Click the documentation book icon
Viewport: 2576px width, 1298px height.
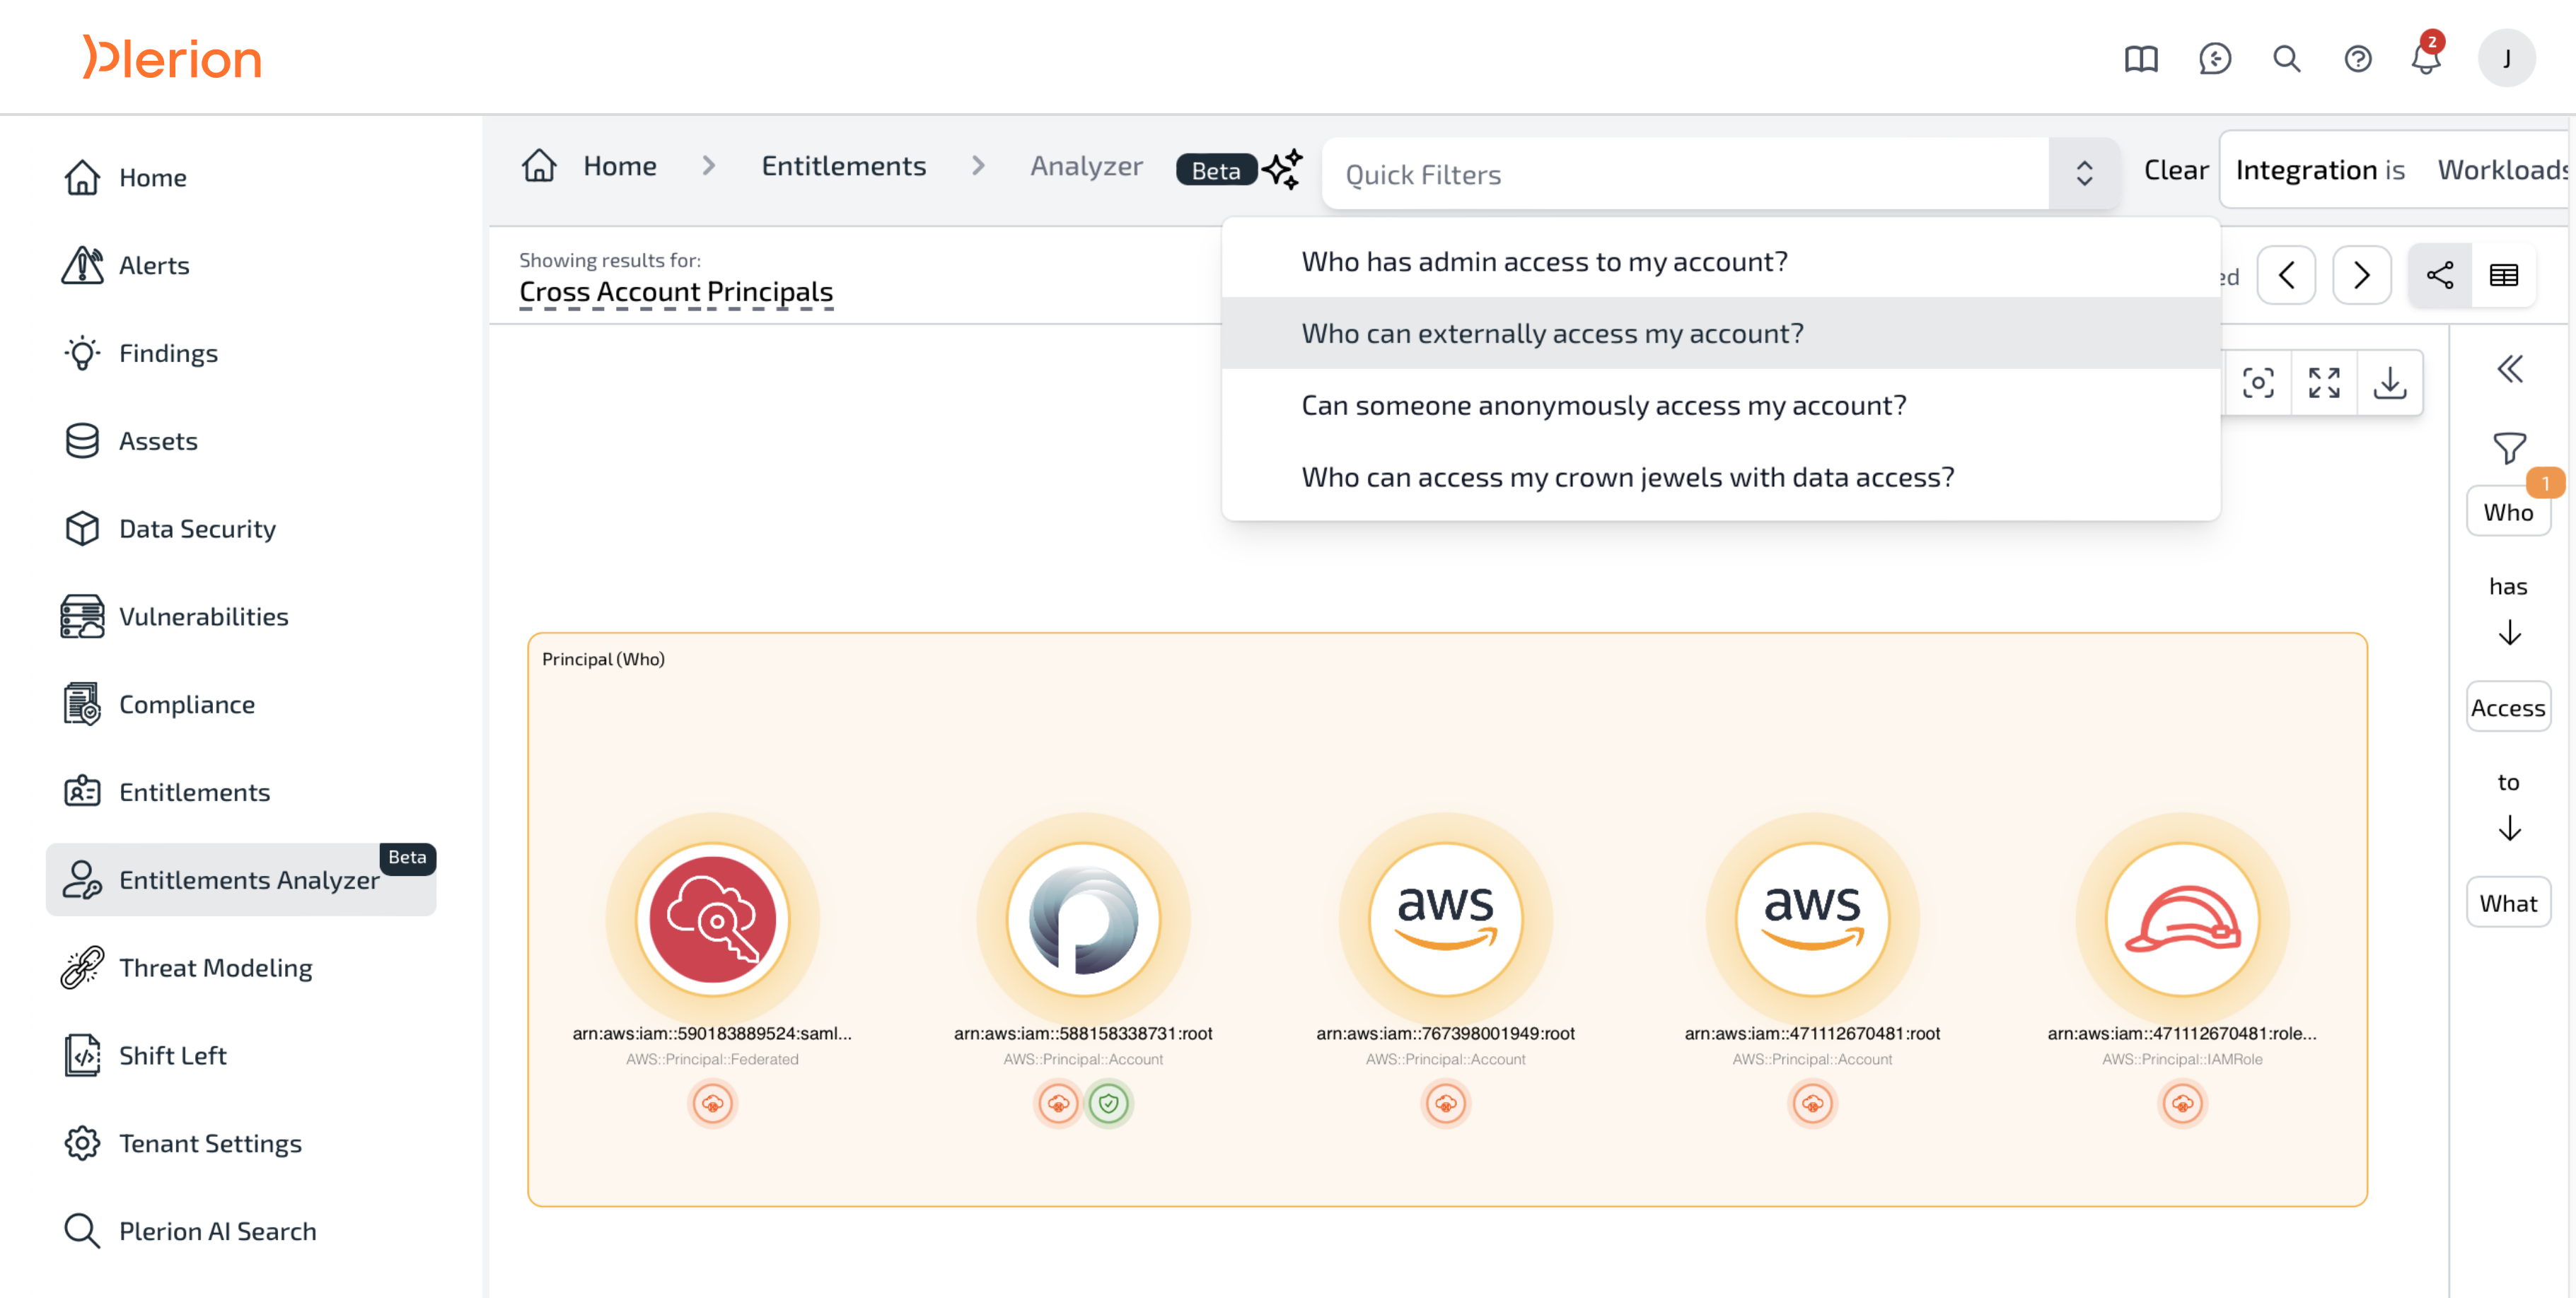[2141, 59]
